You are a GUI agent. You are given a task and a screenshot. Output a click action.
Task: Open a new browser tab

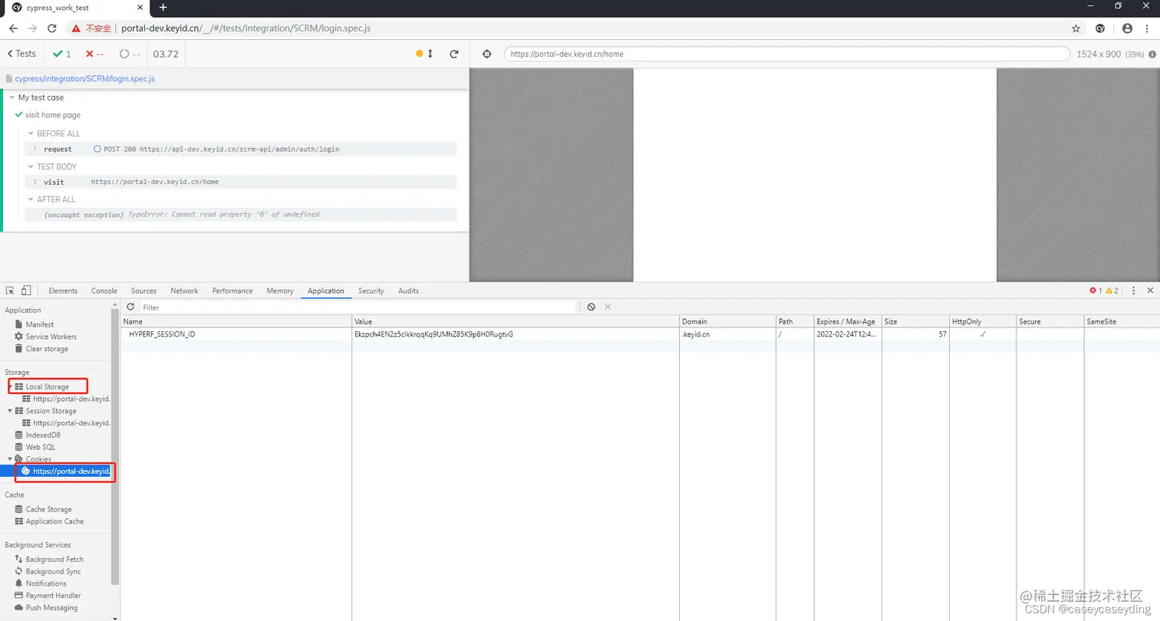(x=163, y=7)
